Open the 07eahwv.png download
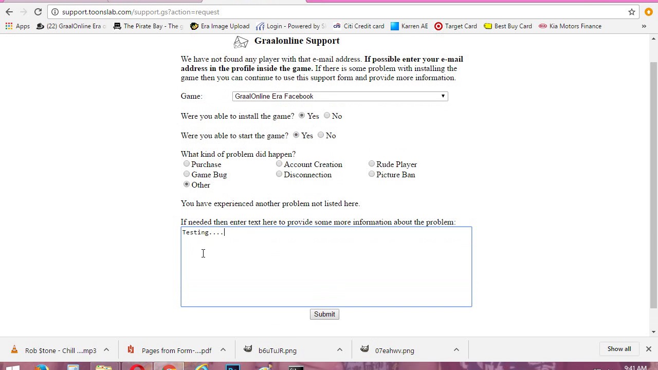 pos(388,350)
